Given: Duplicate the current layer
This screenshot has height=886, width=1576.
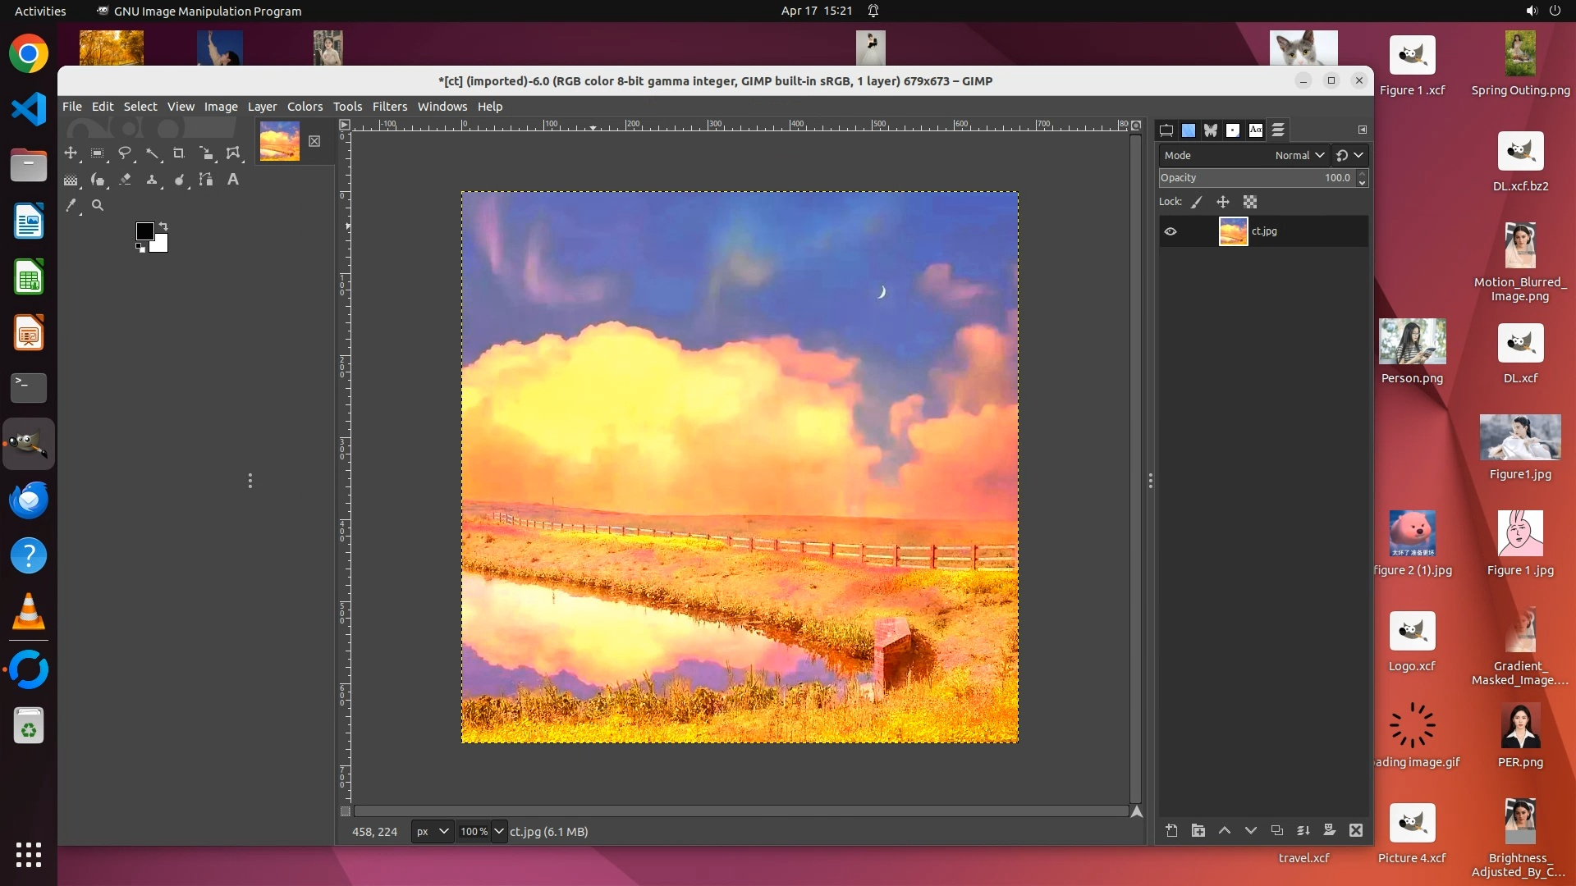Looking at the screenshot, I should pyautogui.click(x=1277, y=830).
